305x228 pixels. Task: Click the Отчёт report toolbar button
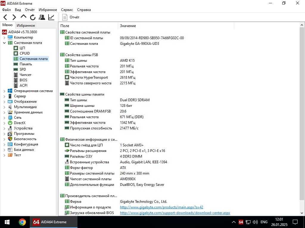point(71,17)
